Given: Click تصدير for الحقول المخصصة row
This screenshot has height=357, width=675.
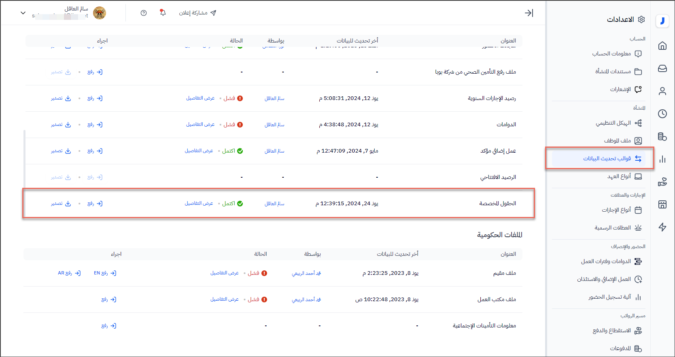Looking at the screenshot, I should (61, 204).
